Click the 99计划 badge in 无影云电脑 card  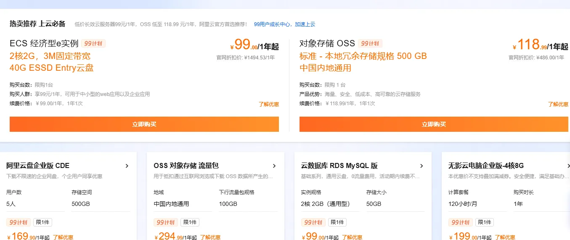(460, 222)
